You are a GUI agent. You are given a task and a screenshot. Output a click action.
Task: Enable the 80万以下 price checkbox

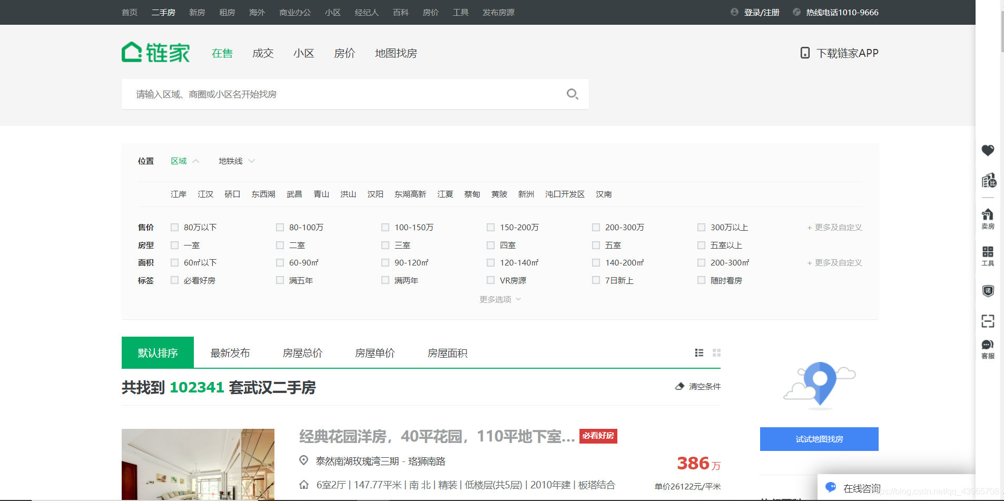tap(174, 227)
